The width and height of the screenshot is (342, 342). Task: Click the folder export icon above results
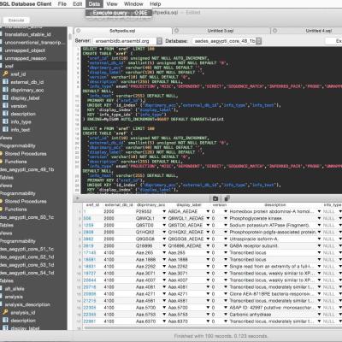(215, 198)
